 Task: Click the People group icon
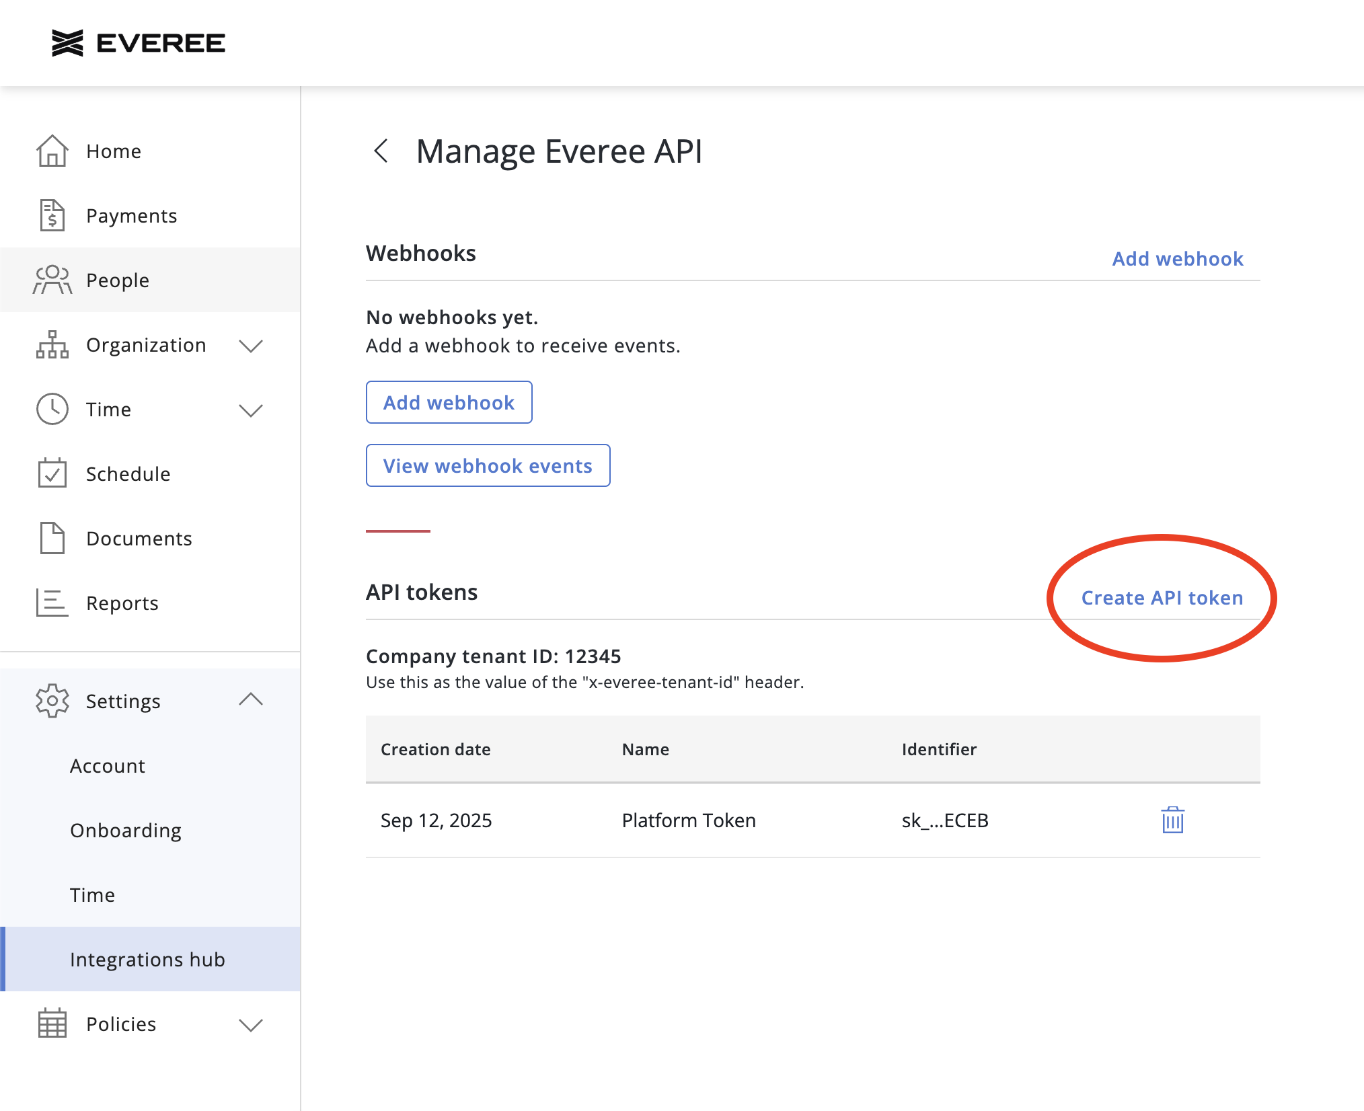coord(52,280)
